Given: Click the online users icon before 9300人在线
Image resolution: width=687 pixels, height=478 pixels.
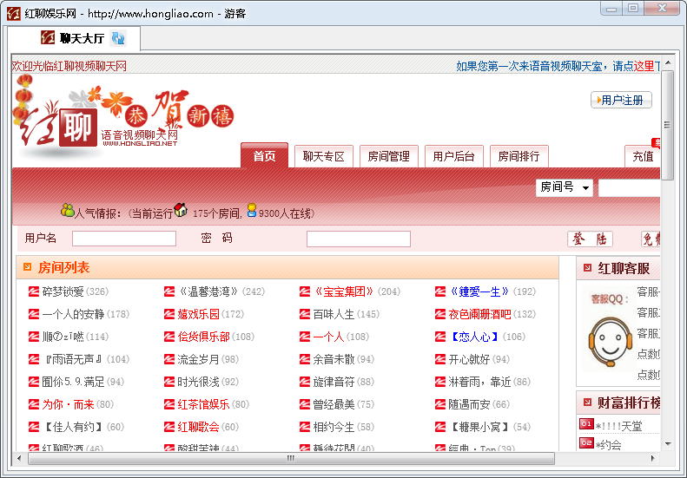Looking at the screenshot, I should click(252, 211).
